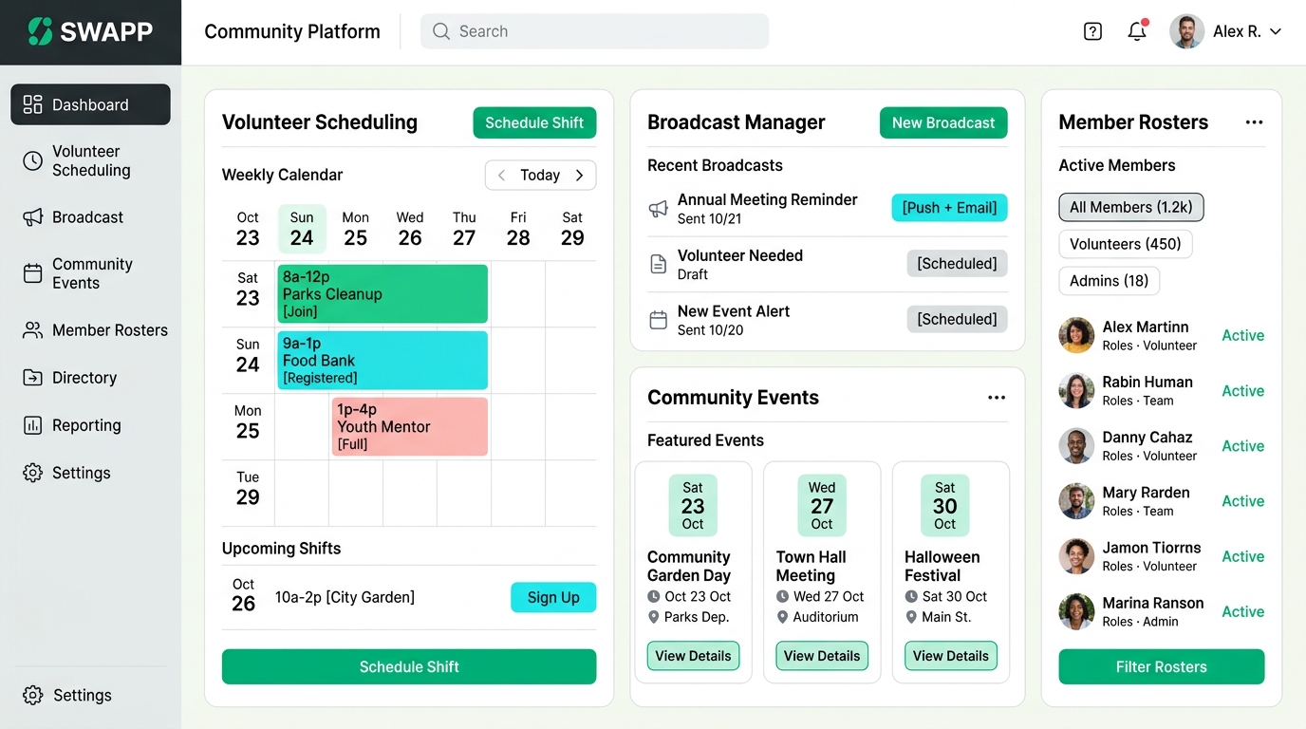Select Sun 24 in the calendar header

pyautogui.click(x=302, y=229)
